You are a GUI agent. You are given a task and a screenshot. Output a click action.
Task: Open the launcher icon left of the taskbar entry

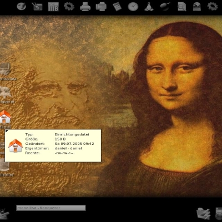point(4,214)
